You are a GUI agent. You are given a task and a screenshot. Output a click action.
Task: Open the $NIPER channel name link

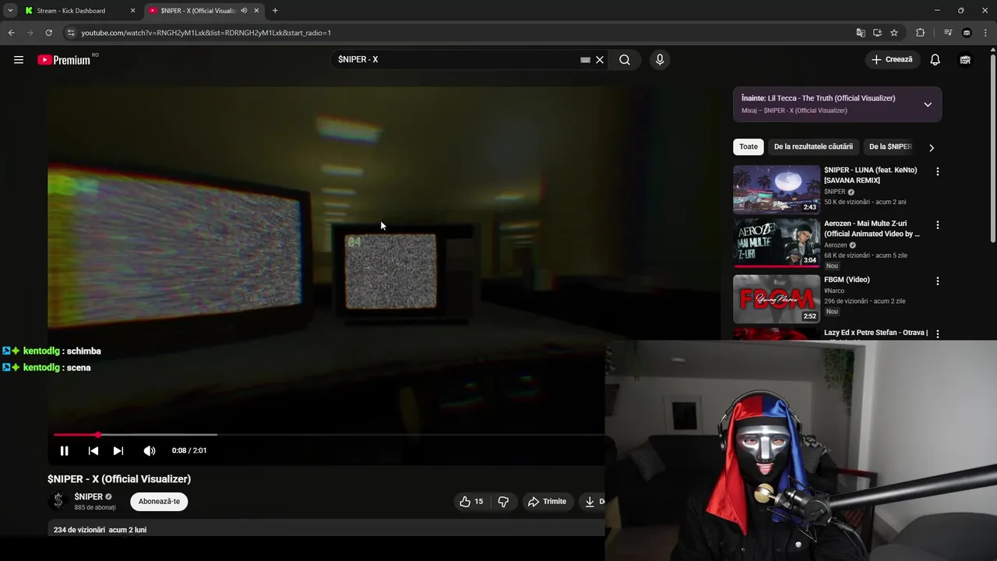point(89,496)
